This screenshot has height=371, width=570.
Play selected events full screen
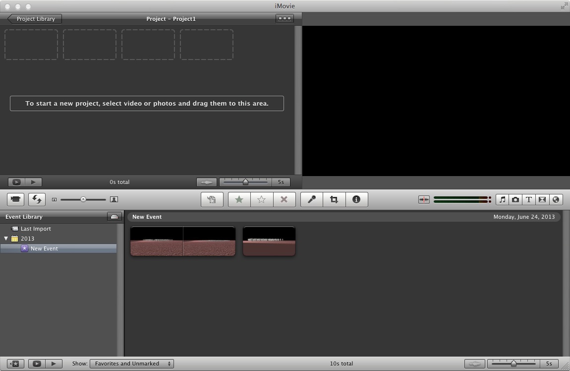[x=37, y=364]
